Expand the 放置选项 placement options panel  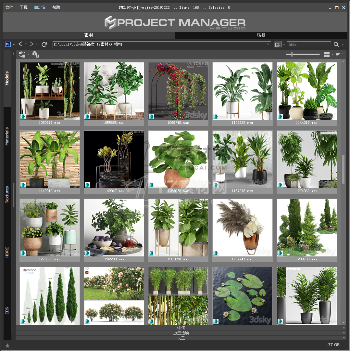pyautogui.click(x=181, y=333)
